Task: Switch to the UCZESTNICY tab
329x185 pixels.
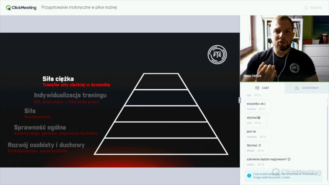Action: (x=307, y=88)
